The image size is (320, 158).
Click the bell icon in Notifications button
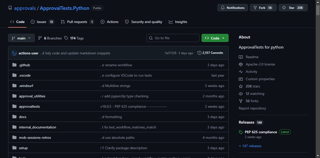223,8
